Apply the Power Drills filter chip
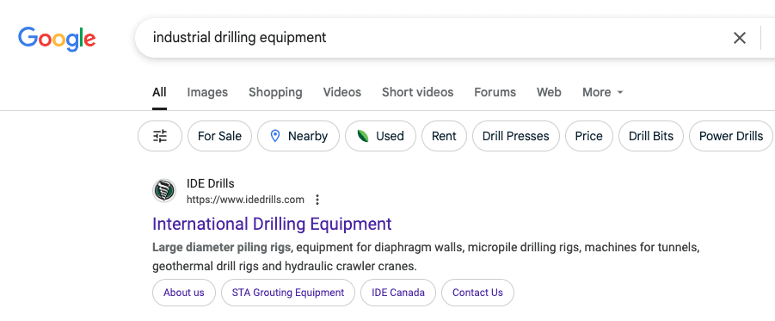This screenshot has width=775, height=321. point(731,136)
